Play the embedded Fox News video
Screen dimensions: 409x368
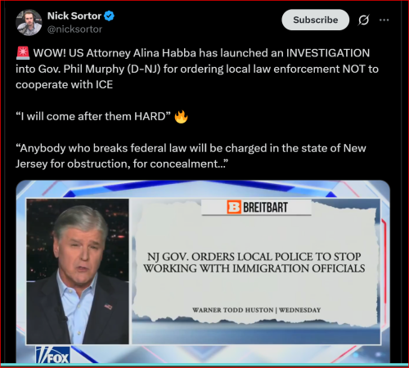203,272
